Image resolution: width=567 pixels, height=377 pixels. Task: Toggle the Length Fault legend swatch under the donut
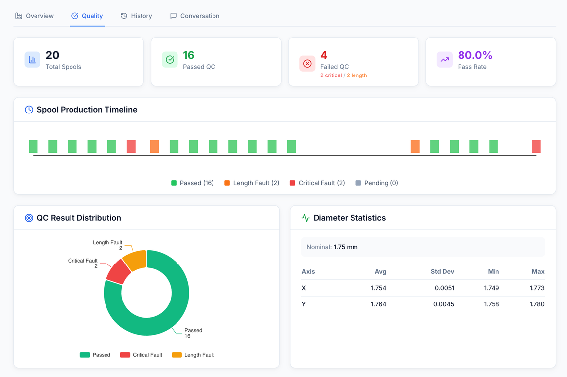(x=177, y=355)
